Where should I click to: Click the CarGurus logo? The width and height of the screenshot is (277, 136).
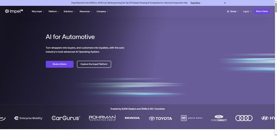click(66, 118)
